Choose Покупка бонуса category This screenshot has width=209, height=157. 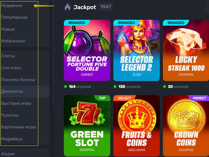18,80
